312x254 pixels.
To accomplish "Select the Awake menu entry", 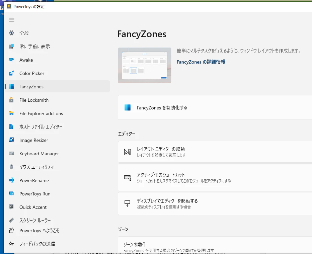I will (57, 60).
